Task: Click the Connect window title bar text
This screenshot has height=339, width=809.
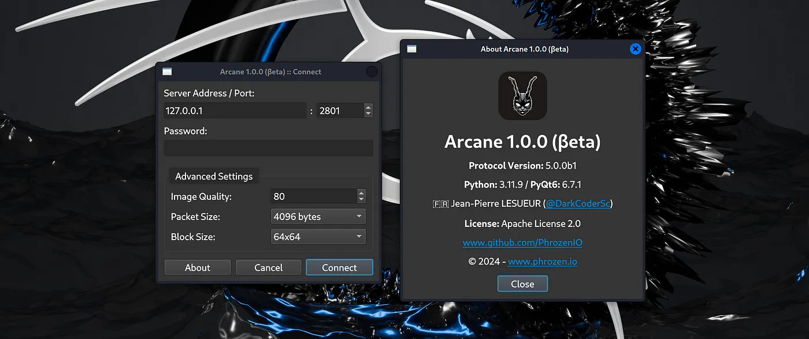Action: tap(270, 72)
